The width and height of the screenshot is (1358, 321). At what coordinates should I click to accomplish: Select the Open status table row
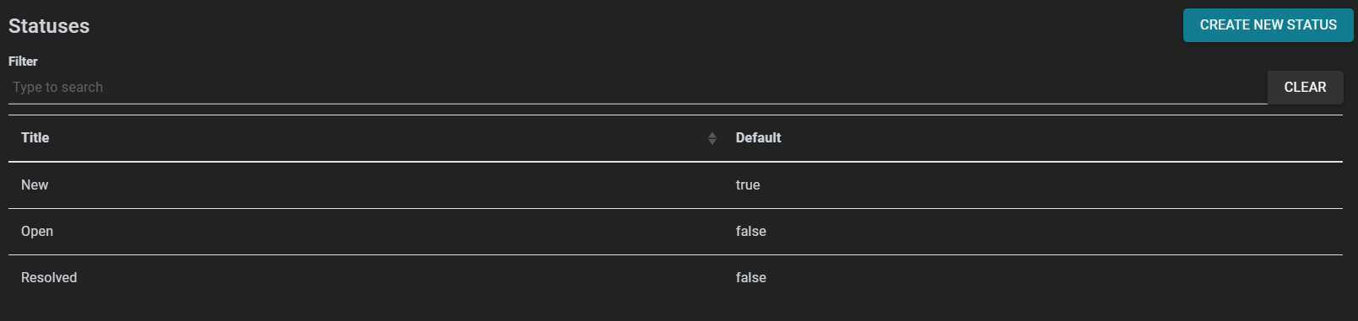[x=675, y=232]
